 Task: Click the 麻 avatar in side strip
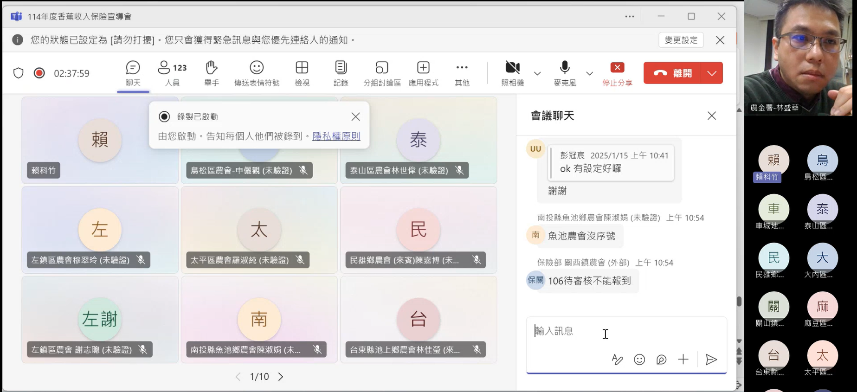pos(822,307)
